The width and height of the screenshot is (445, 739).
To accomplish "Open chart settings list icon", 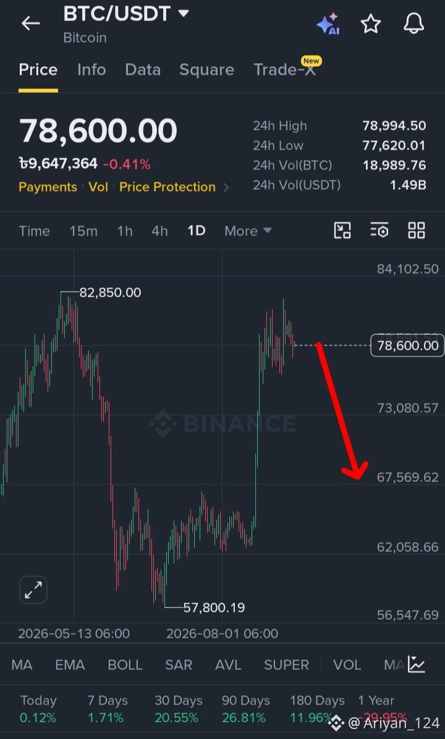I will [379, 230].
